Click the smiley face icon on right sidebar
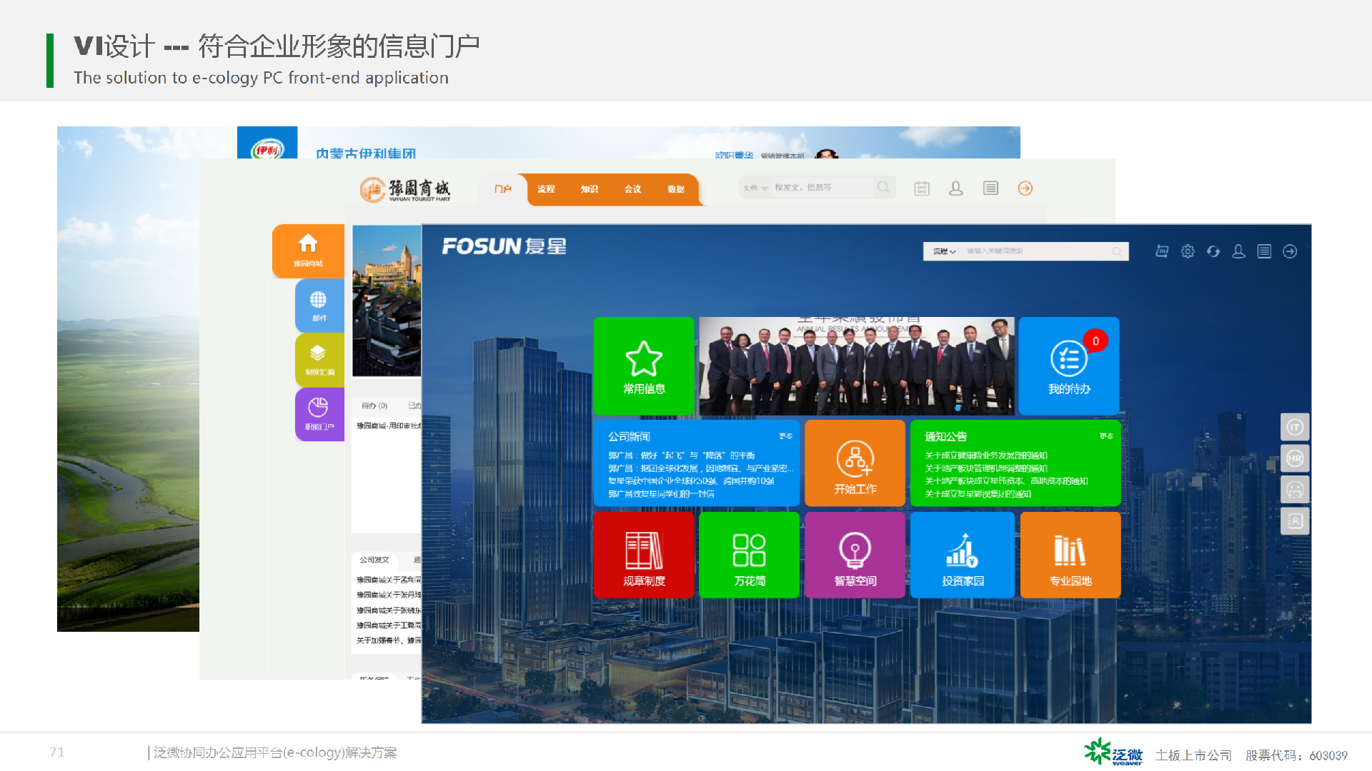The height and width of the screenshot is (771, 1372). [1295, 490]
